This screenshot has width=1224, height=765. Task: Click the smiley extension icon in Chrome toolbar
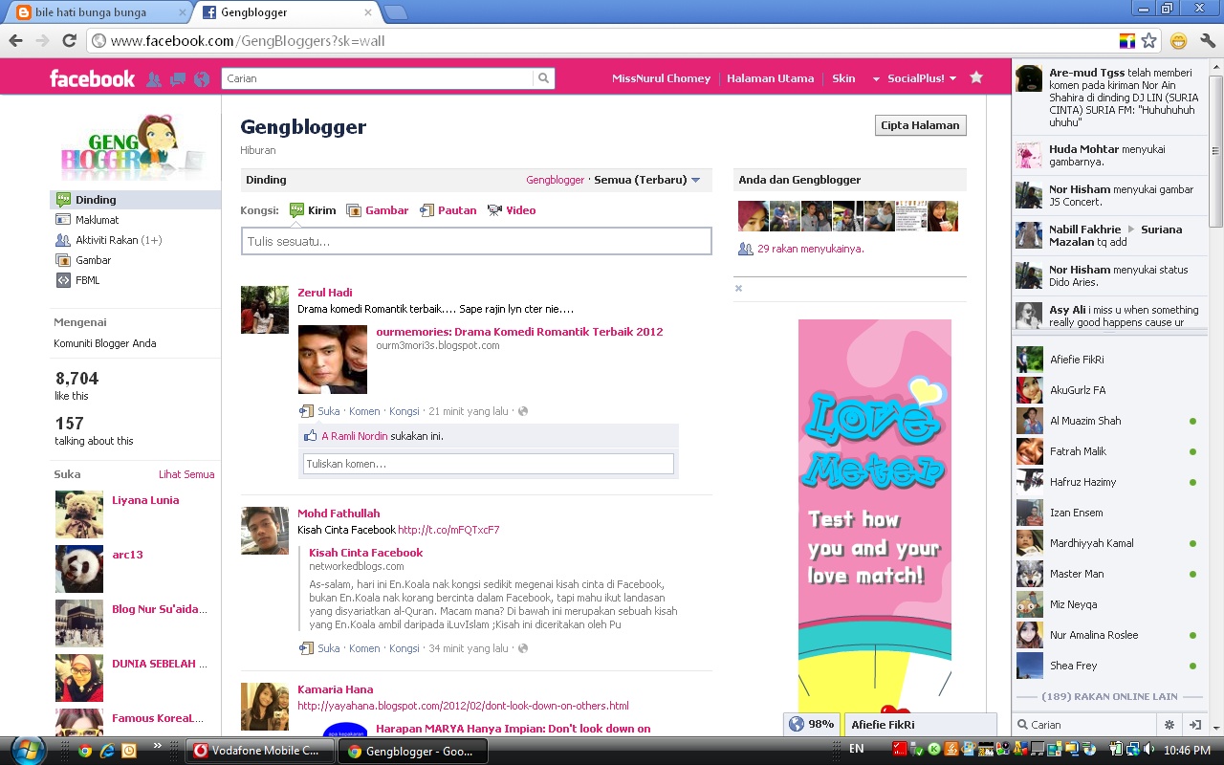click(x=1178, y=41)
